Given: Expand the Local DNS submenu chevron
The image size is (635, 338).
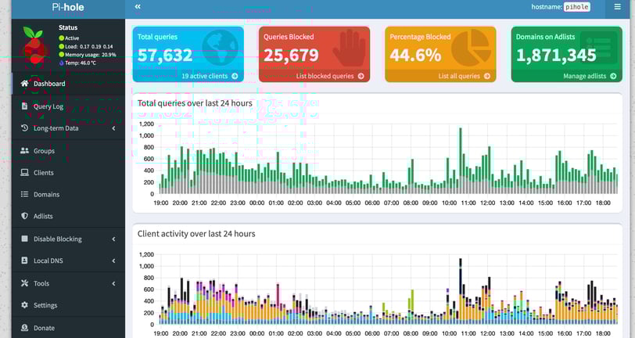Looking at the screenshot, I should (x=114, y=261).
